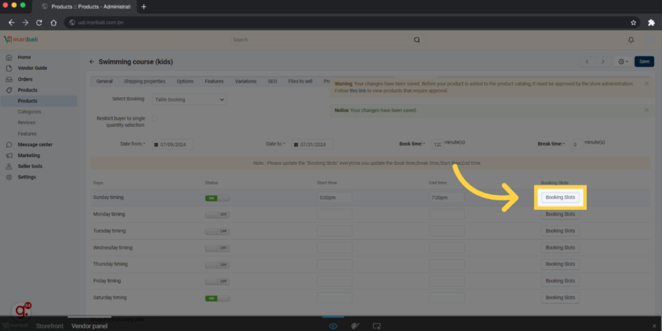The height and width of the screenshot is (331, 662).
Task: Click Booking Slots for Sunday timing
Action: [560, 197]
